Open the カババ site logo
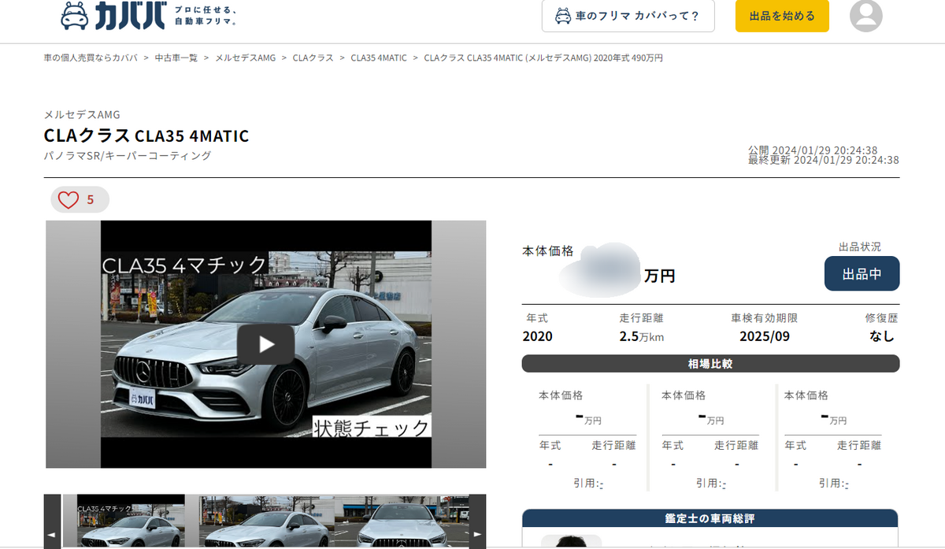This screenshot has height=549, width=945. pyautogui.click(x=149, y=15)
